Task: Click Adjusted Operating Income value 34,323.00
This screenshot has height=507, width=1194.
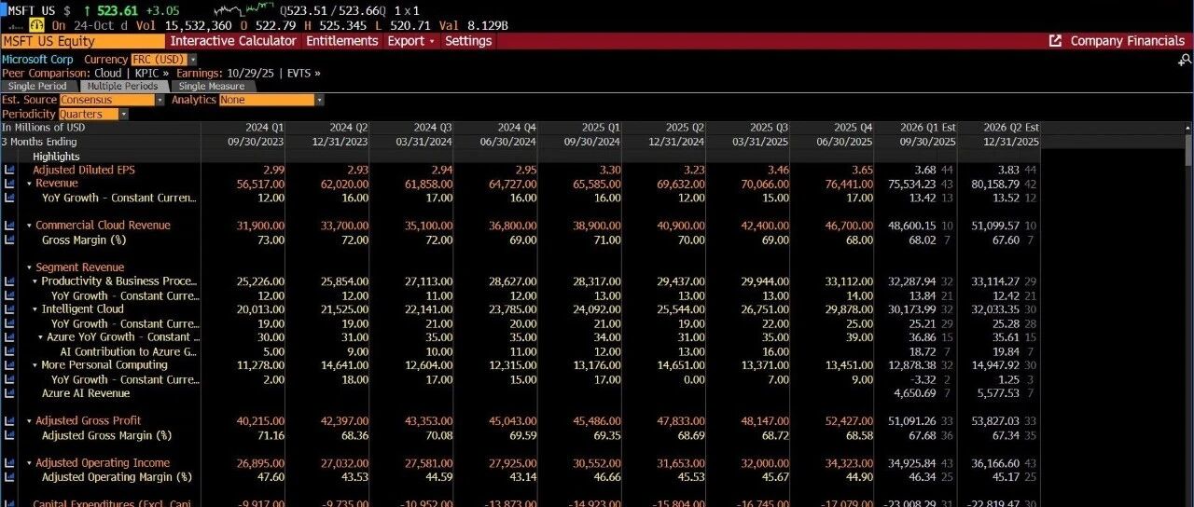Action: [849, 463]
